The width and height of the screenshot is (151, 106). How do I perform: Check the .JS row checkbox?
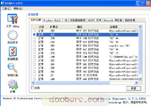click(34, 75)
